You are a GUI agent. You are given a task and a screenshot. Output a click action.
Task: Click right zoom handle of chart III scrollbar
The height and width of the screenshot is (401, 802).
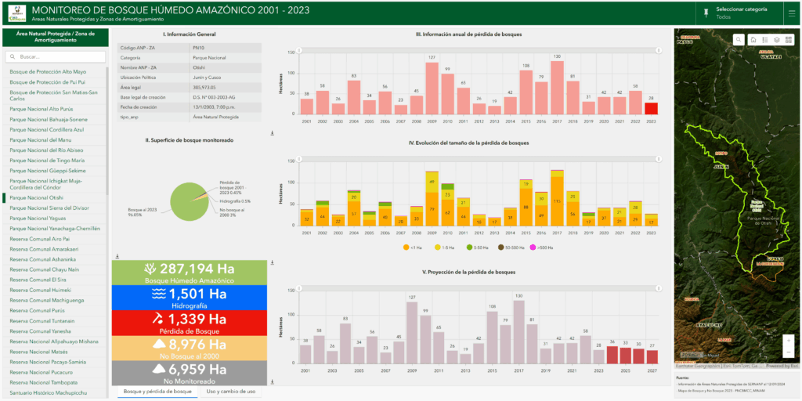[x=658, y=50]
